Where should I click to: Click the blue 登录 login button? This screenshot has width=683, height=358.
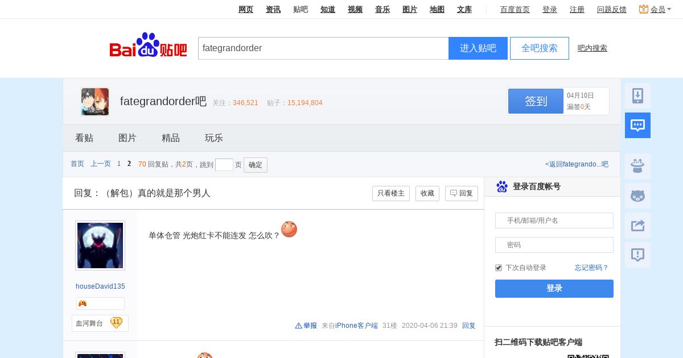[554, 289]
